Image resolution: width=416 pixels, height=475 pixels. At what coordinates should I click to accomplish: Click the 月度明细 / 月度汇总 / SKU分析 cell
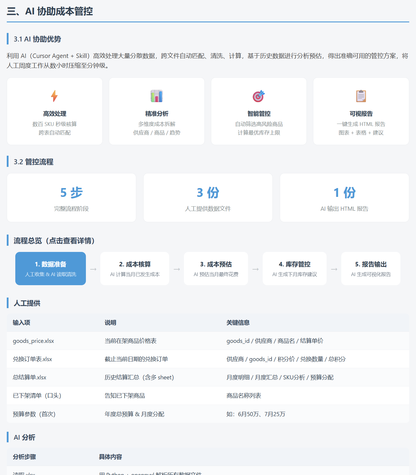(280, 377)
